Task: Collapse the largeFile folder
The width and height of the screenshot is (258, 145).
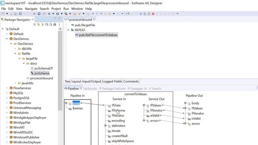Action: 19,58
